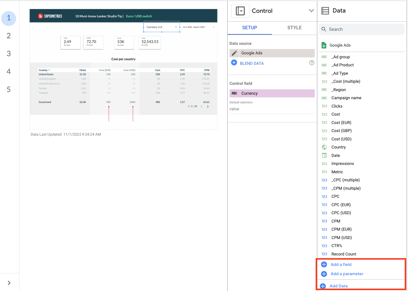Select page 3 in the page navigator
Image resolution: width=408 pixels, height=291 pixels.
(x=9, y=53)
